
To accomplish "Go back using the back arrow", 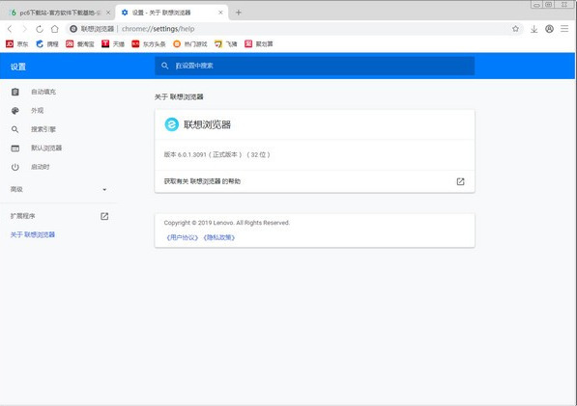I will click(10, 29).
